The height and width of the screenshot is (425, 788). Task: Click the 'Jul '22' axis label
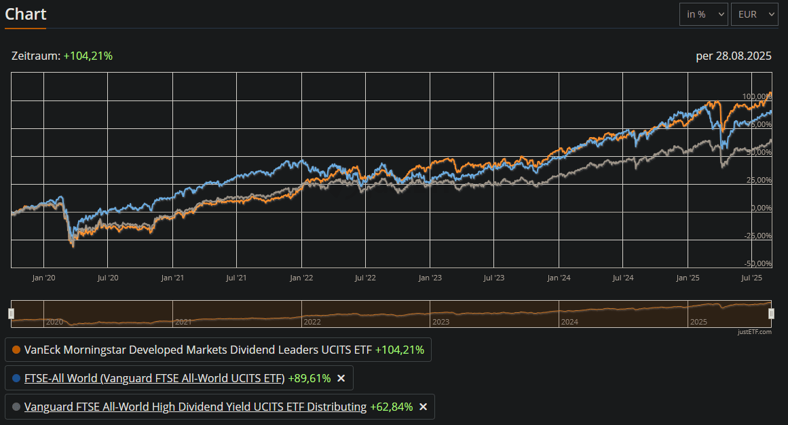365,278
